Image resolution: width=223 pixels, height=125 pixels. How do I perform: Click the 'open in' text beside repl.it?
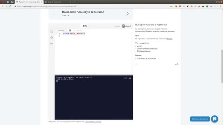point(117,26)
